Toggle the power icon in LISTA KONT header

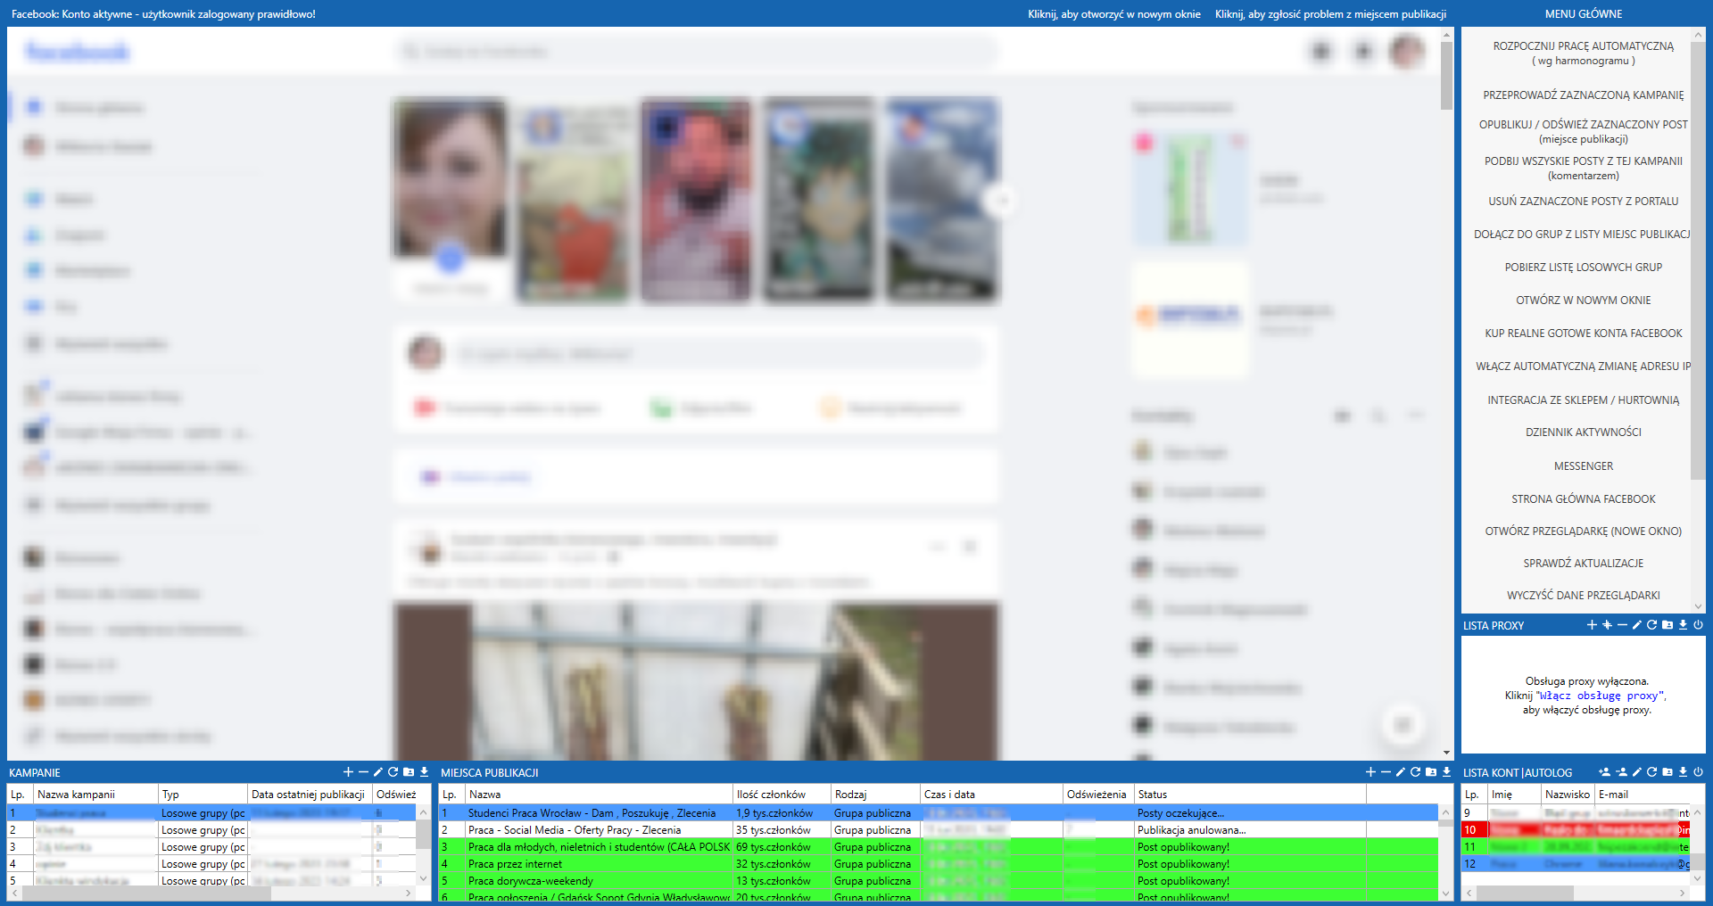(x=1698, y=772)
